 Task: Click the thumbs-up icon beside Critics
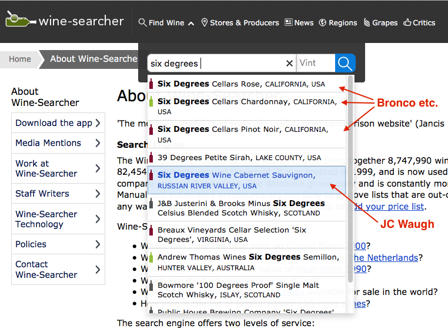point(407,22)
